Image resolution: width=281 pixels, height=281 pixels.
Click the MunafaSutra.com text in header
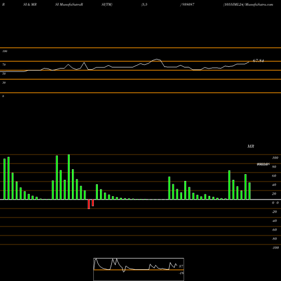click(x=259, y=4)
